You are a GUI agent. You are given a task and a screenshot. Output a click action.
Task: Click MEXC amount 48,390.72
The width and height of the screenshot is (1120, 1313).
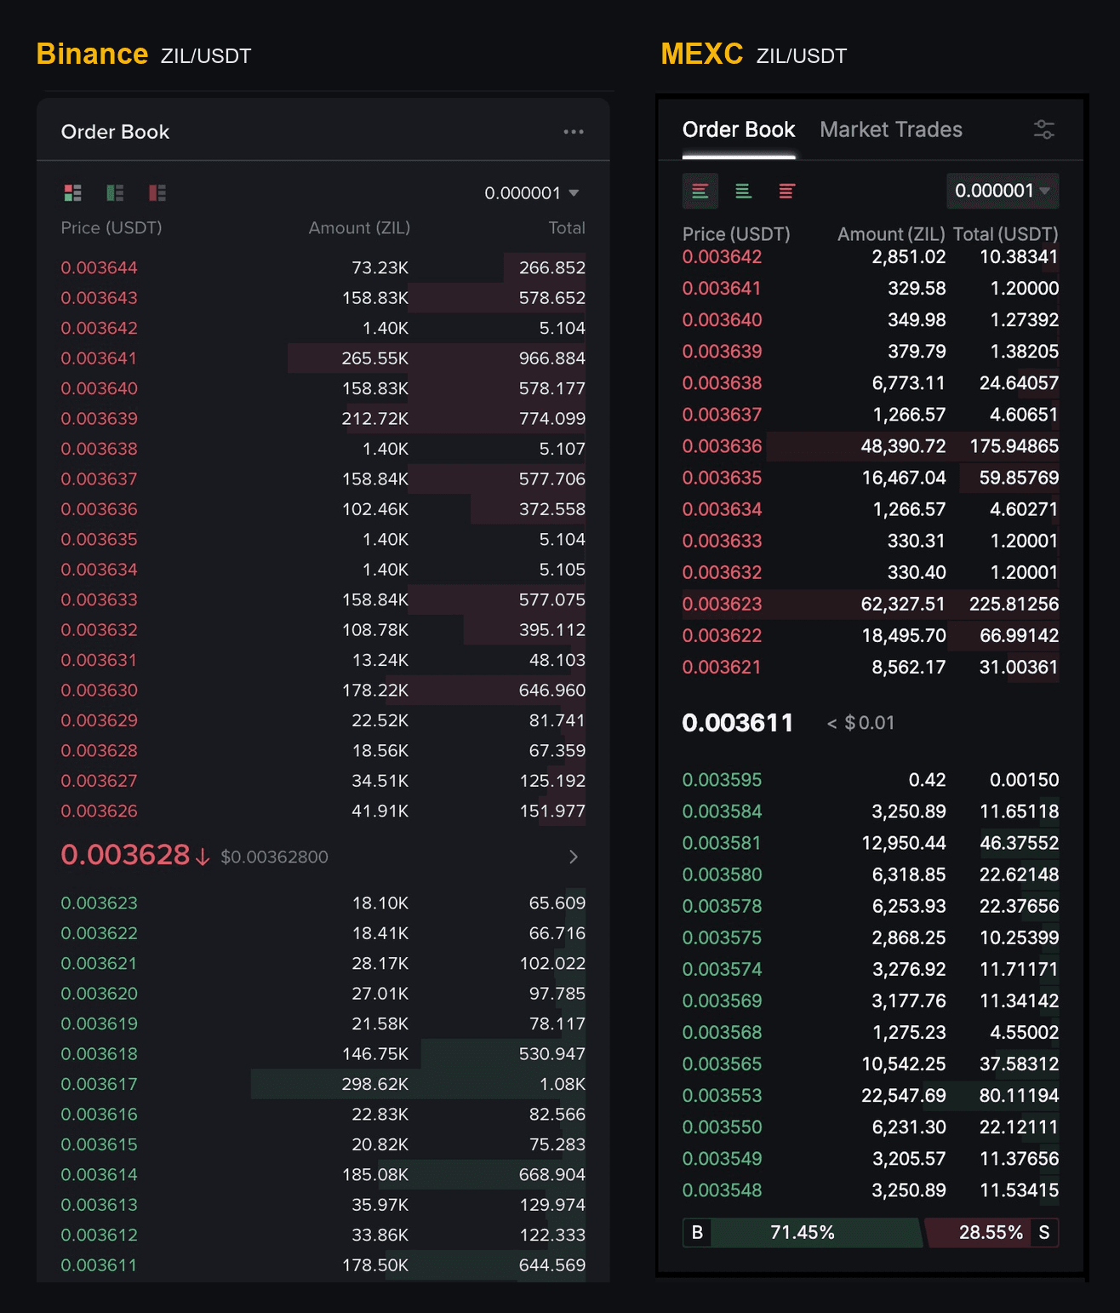903,446
